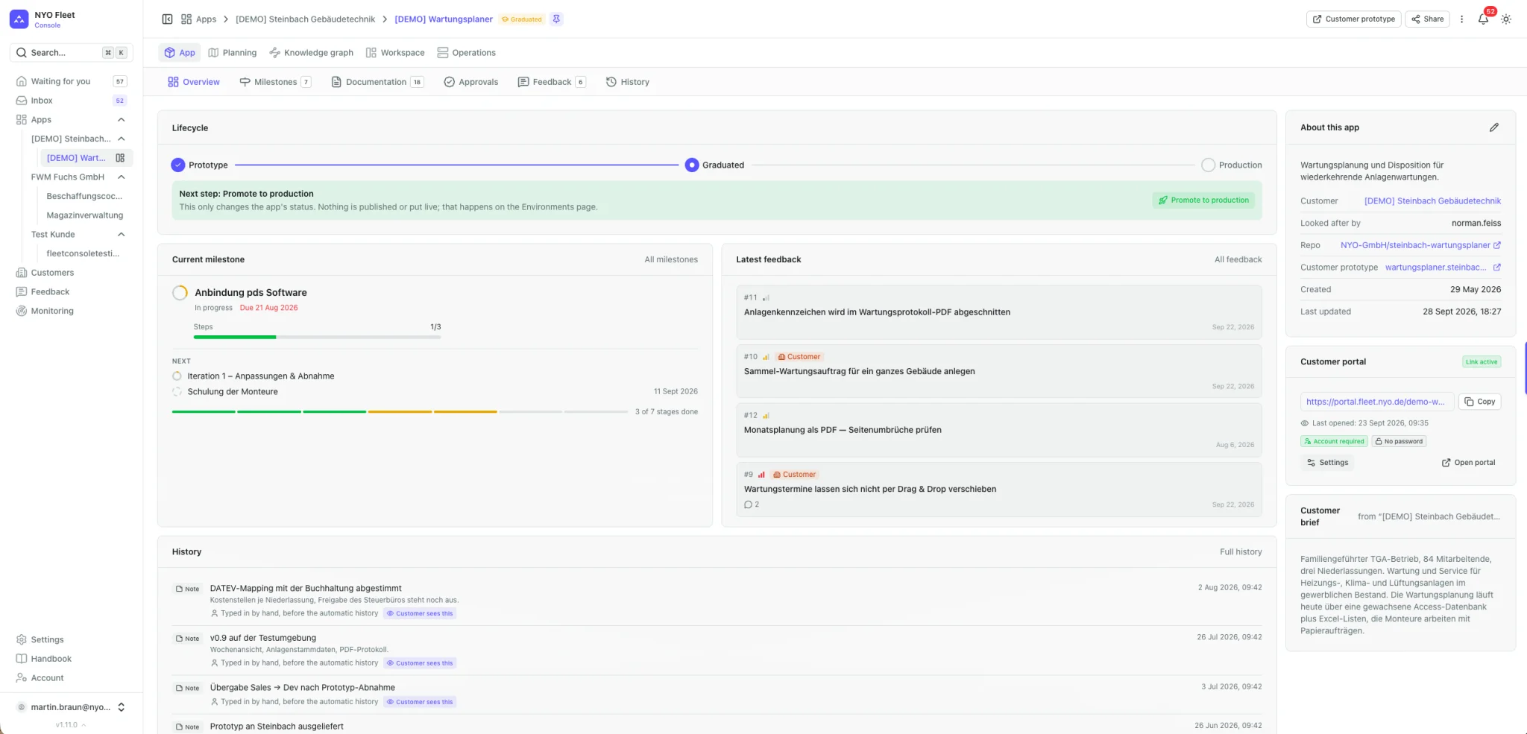This screenshot has width=1527, height=734.
Task: Open the notifications bell
Action: [x=1483, y=19]
